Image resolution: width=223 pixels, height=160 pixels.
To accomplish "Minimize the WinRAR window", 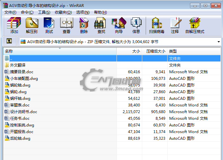I will coord(195,6).
